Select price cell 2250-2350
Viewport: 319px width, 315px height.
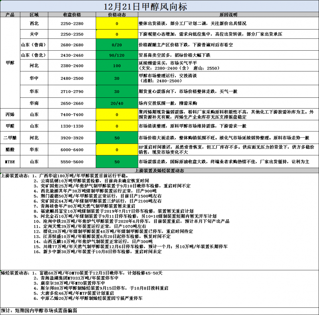(72, 34)
